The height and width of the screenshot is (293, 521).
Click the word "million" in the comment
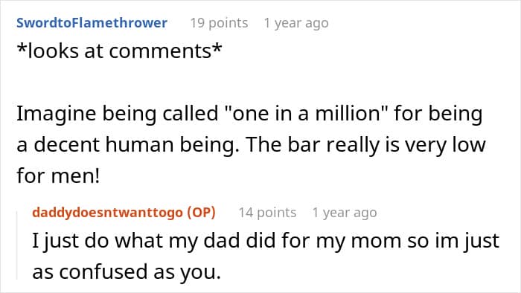tap(348, 113)
